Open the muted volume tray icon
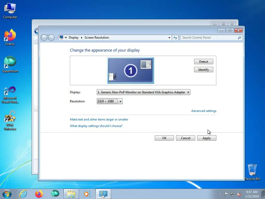The height and width of the screenshot is (199, 265). pyautogui.click(x=239, y=194)
